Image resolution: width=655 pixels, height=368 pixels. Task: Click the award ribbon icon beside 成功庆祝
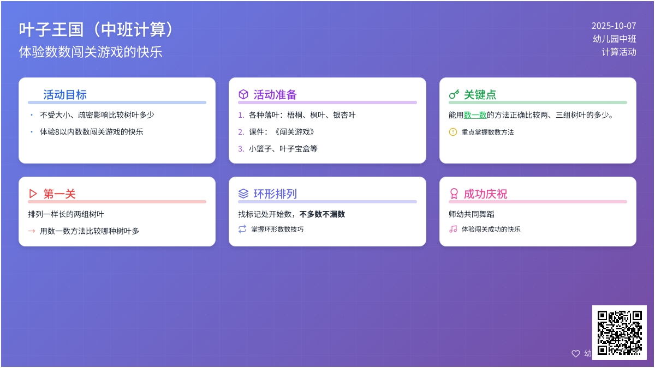454,194
